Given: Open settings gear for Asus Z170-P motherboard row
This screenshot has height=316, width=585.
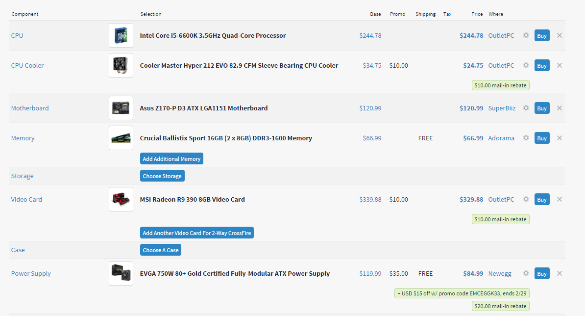Looking at the screenshot, I should pos(526,107).
